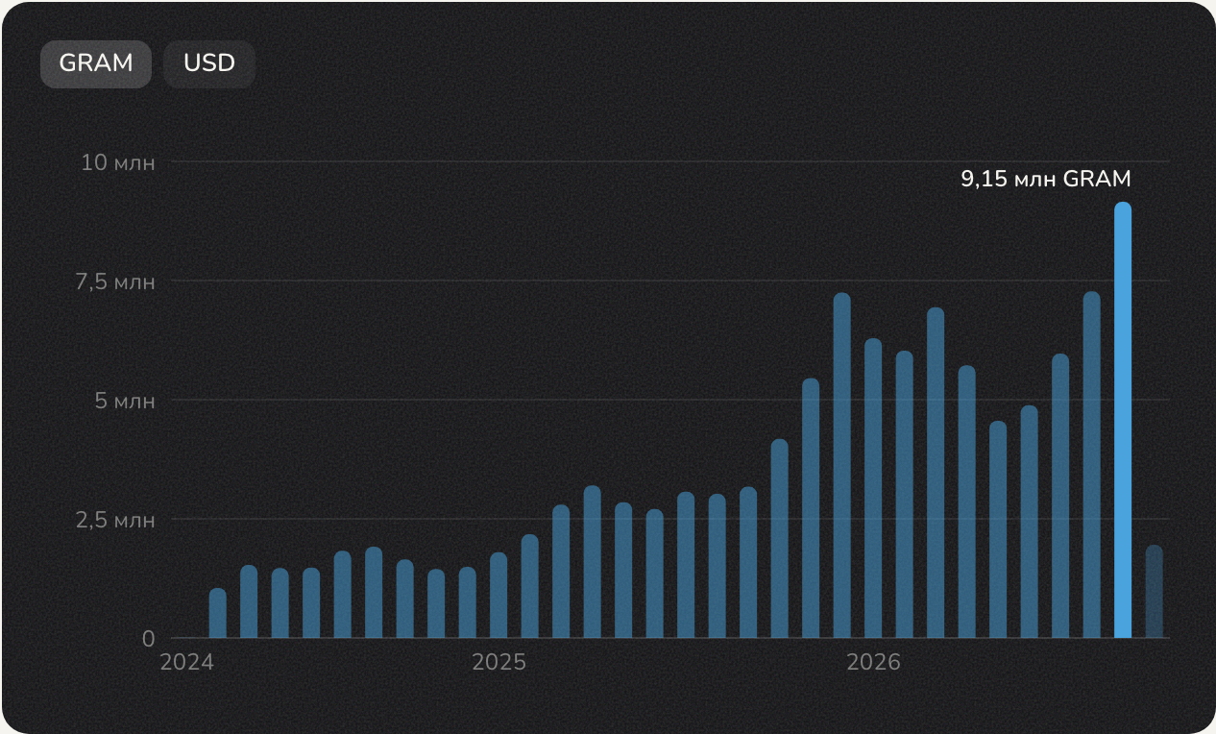Screen dimensions: 1216x734
Task: Select the bar directly above the 2026 label
Action: [x=873, y=488]
